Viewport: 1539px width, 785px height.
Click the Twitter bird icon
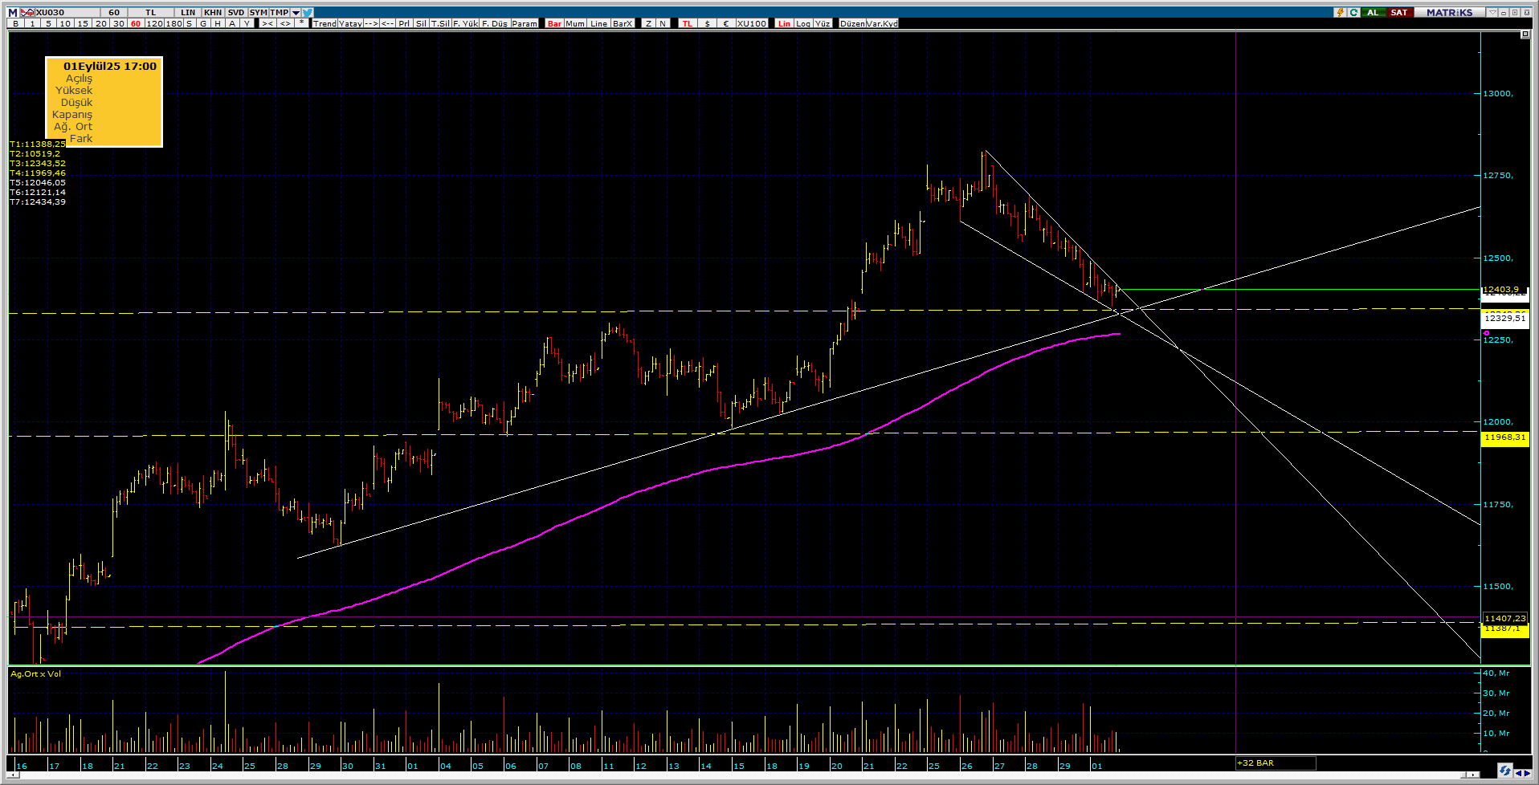pos(308,12)
